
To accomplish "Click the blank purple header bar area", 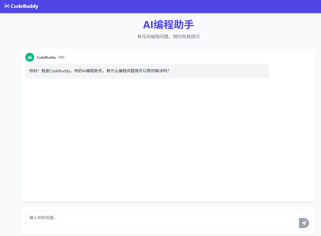I will click(x=177, y=6).
